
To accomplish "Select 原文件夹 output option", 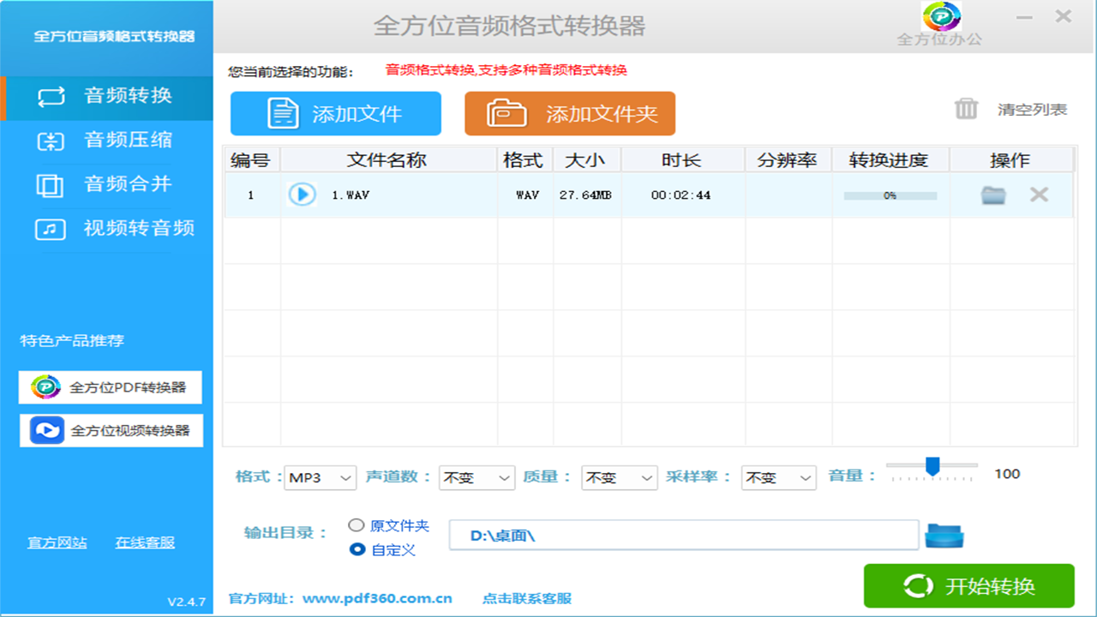I will click(x=357, y=525).
